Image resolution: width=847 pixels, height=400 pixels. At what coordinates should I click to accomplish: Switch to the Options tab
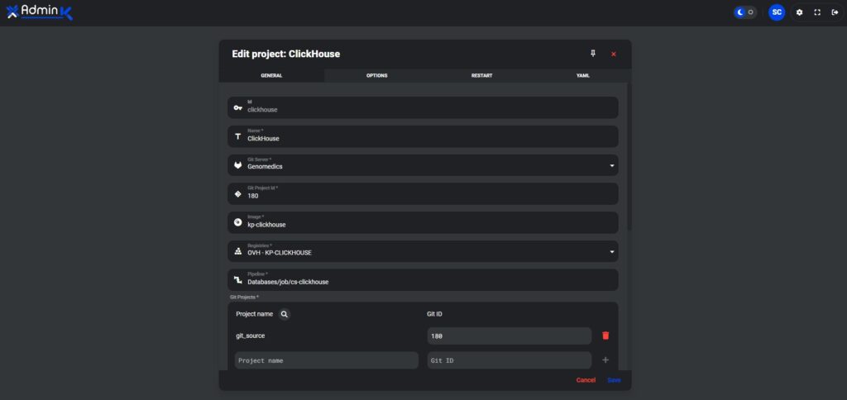(376, 75)
